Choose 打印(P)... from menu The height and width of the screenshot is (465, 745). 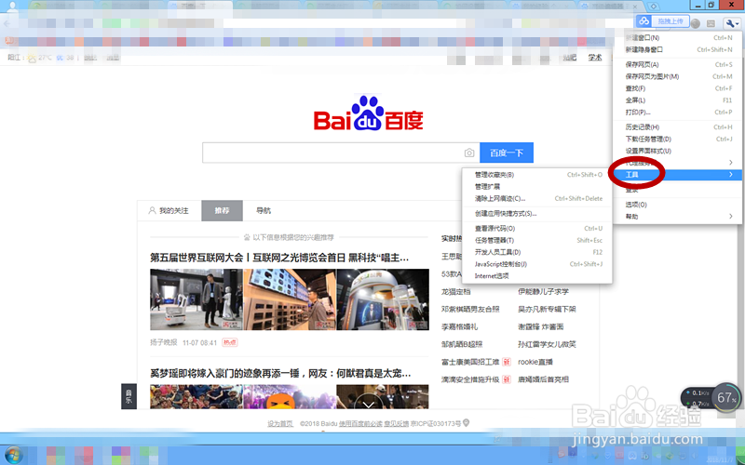coord(679,112)
